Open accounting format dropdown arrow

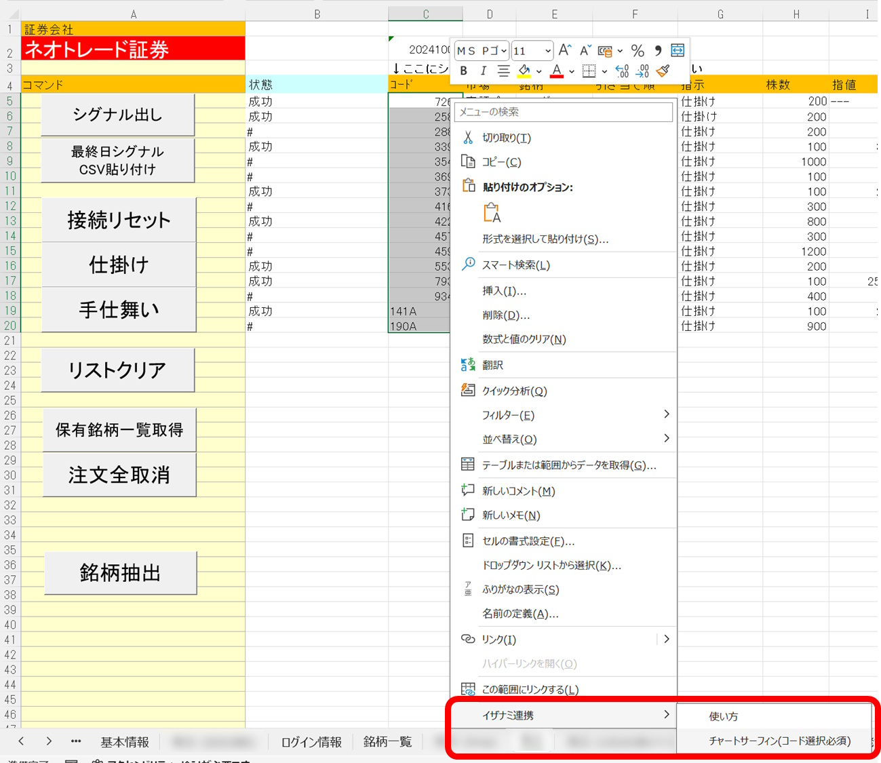620,51
